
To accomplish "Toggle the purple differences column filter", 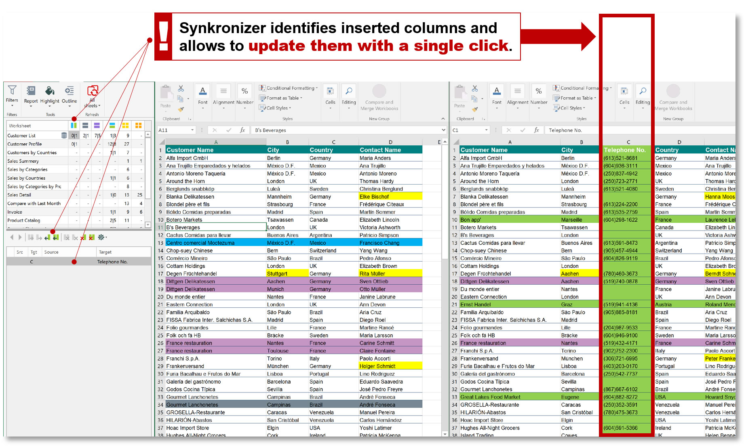I will (97, 125).
